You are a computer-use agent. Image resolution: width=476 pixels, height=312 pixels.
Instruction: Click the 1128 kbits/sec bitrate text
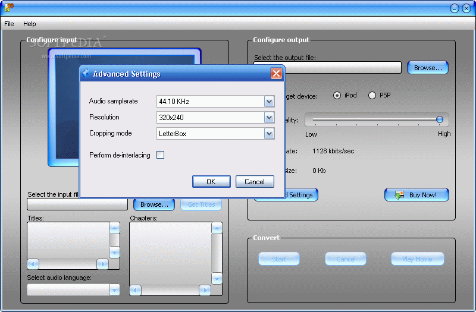[333, 151]
